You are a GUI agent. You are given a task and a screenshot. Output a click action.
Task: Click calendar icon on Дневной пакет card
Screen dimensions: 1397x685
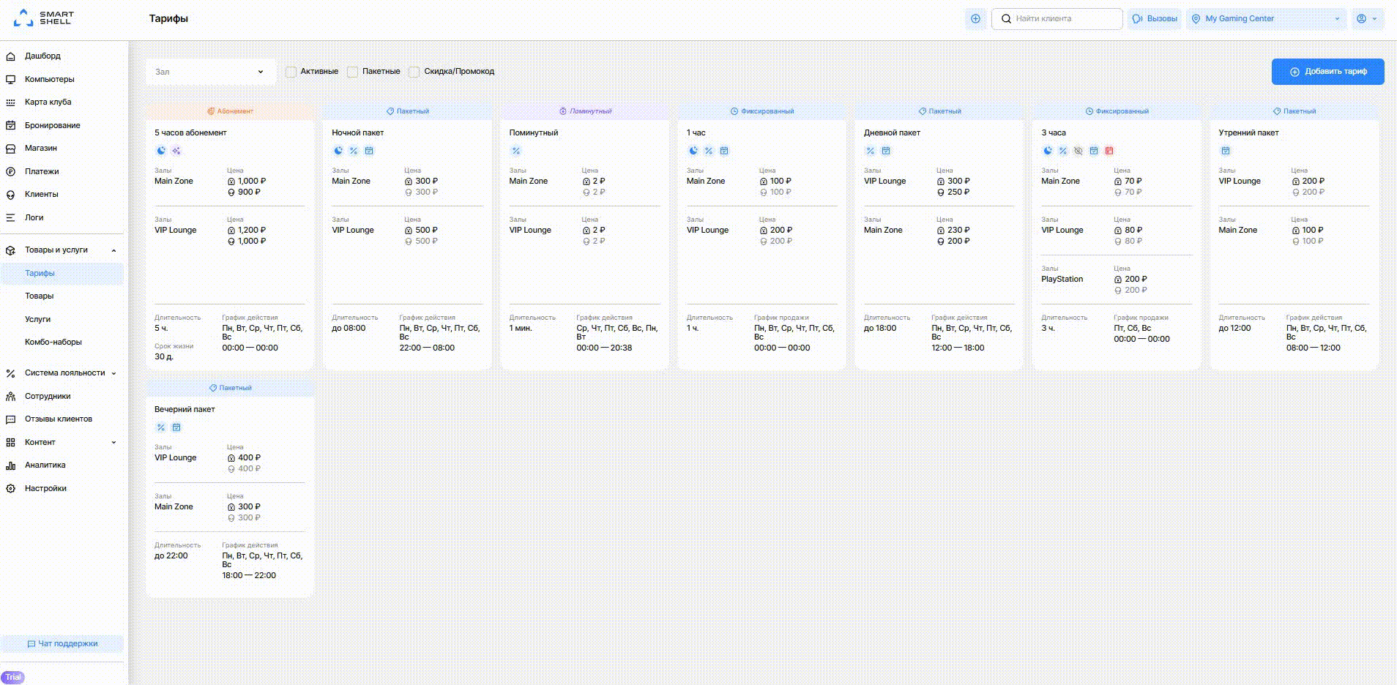click(886, 151)
